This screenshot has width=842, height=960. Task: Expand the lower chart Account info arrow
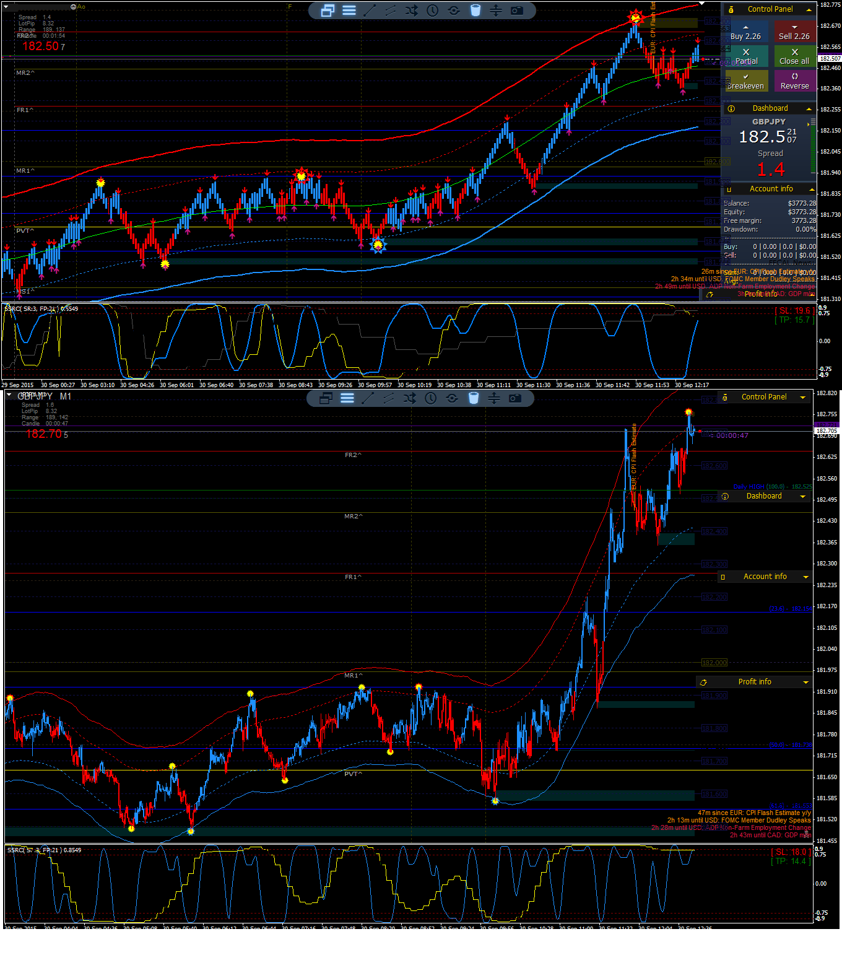(805, 577)
